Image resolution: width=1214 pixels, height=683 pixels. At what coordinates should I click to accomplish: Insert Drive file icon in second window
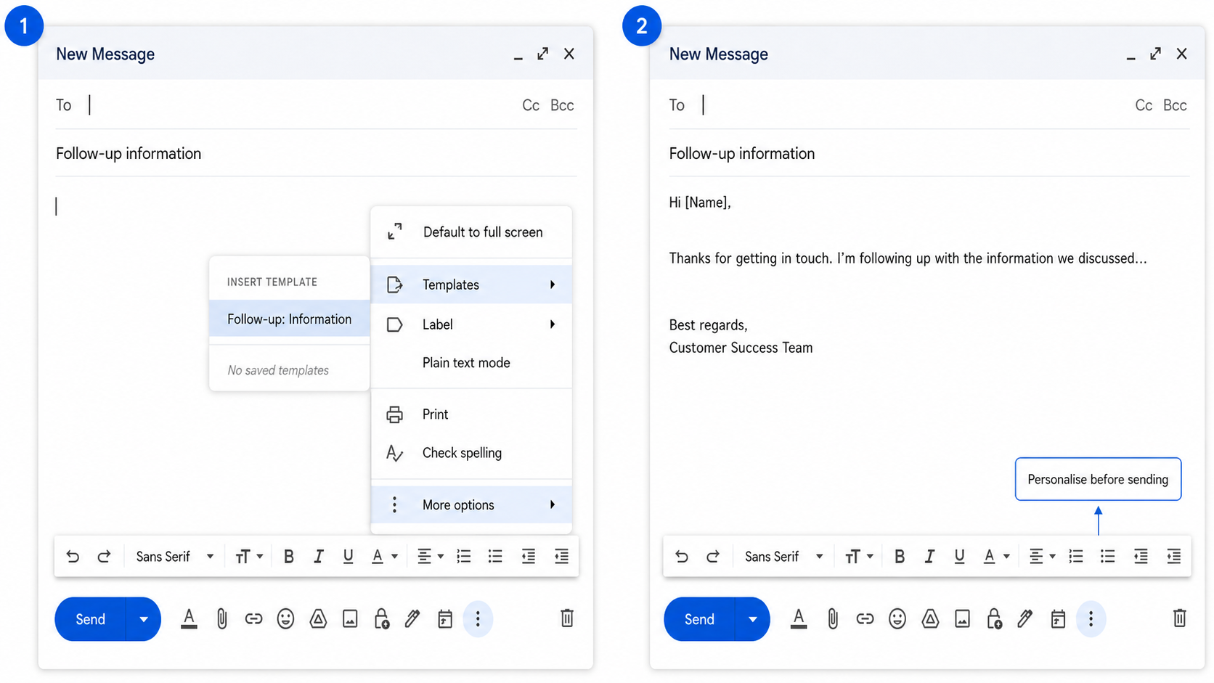click(930, 619)
